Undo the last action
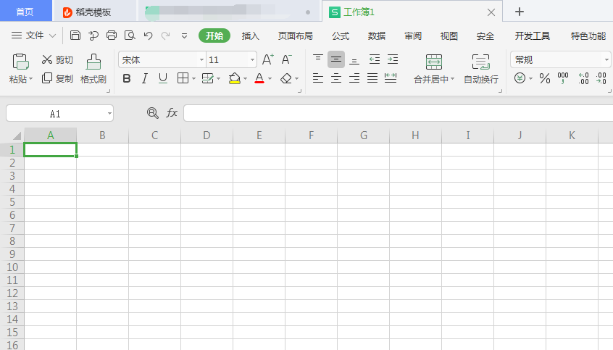The image size is (613, 350). click(x=148, y=36)
